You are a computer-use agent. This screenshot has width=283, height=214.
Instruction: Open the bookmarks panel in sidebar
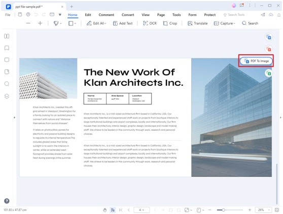coord(7,48)
